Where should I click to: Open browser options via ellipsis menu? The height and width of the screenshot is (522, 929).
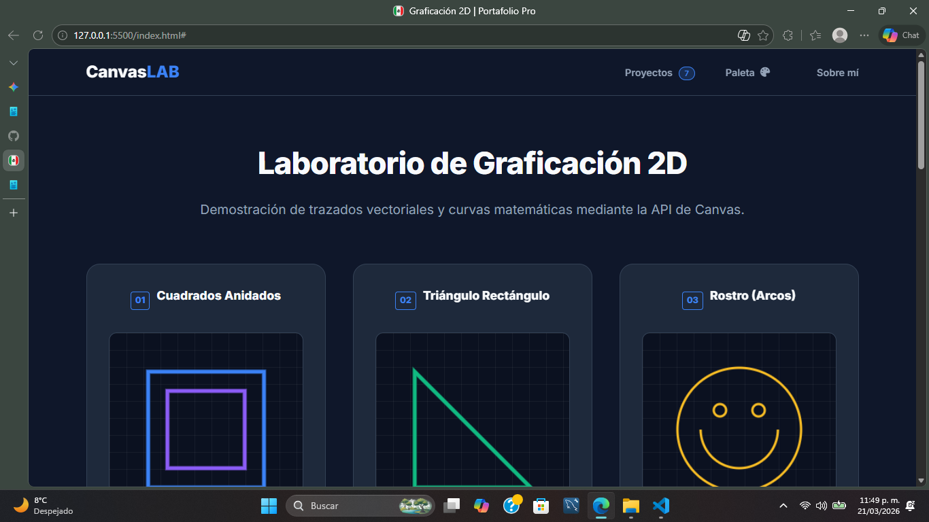[x=865, y=35]
